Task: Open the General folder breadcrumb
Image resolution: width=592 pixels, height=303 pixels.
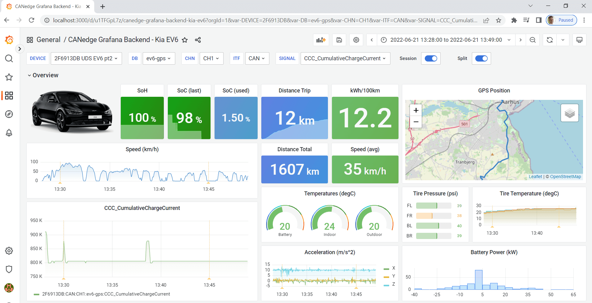Action: click(x=48, y=40)
